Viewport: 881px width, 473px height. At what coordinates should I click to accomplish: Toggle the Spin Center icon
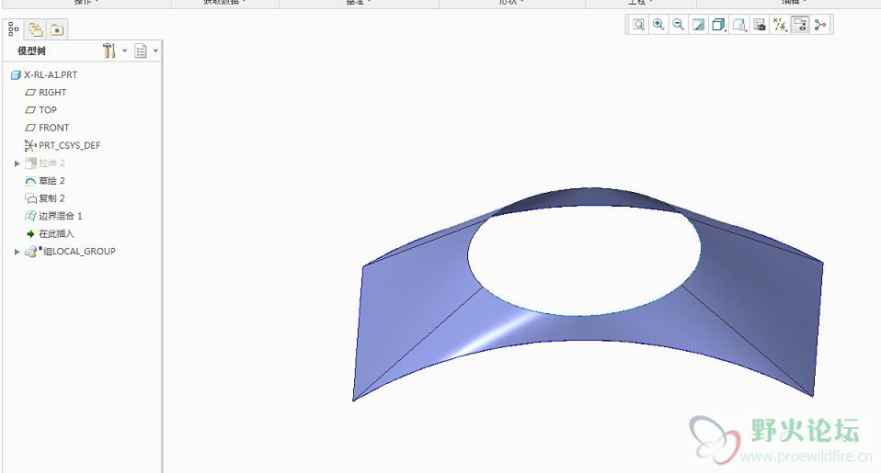tap(820, 25)
